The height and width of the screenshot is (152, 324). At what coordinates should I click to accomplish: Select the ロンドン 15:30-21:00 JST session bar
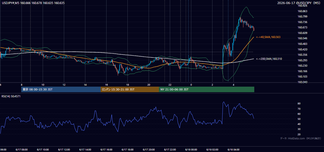[130, 89]
